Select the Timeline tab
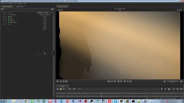Viewport: 184px width, 103px height. [62, 86]
